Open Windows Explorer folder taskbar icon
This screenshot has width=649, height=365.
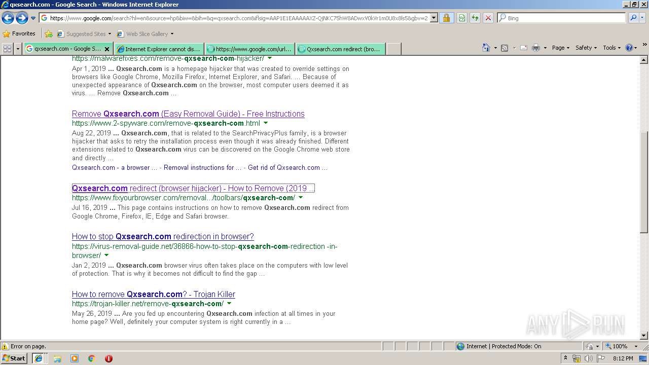(x=57, y=358)
